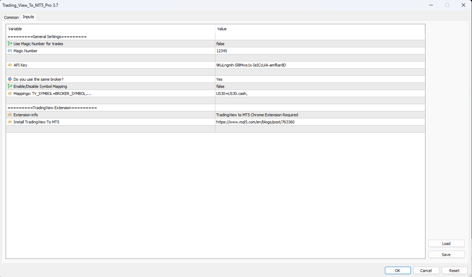472x277 pixels.
Task: Close the Trading_View_To_MT5_Pro dialog
Action: (463, 5)
